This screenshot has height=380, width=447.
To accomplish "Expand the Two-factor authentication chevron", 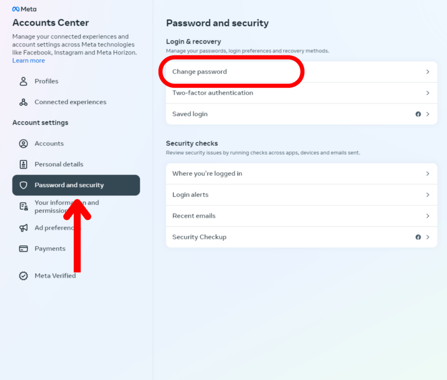I will point(427,93).
